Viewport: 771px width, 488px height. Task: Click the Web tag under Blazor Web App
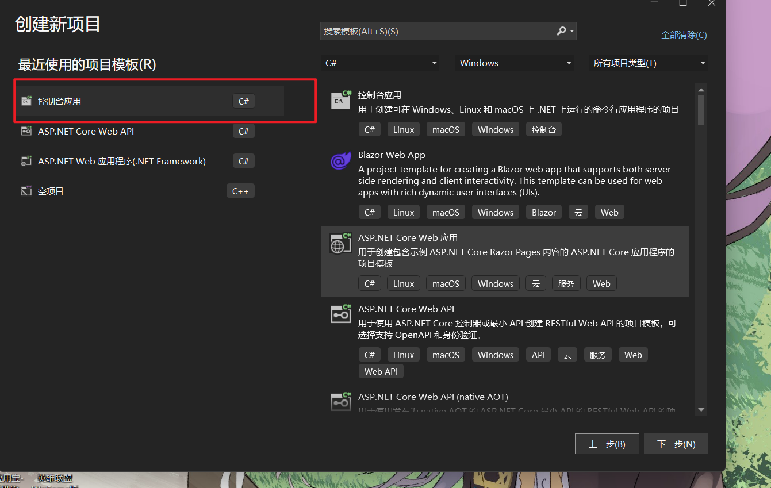tap(609, 212)
